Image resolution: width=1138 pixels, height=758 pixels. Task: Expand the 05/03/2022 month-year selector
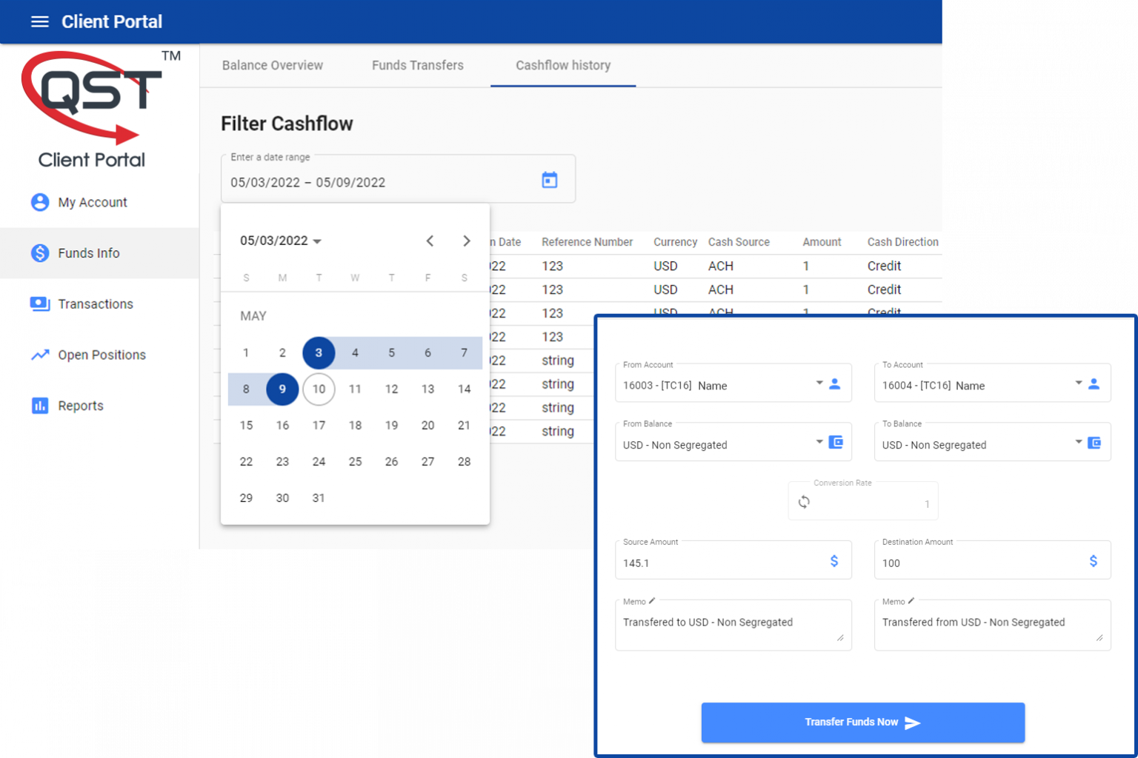click(280, 241)
